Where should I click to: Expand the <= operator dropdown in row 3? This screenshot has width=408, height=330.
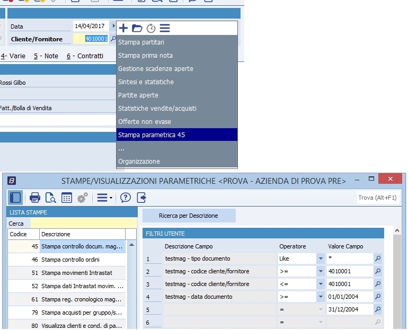[x=320, y=284]
